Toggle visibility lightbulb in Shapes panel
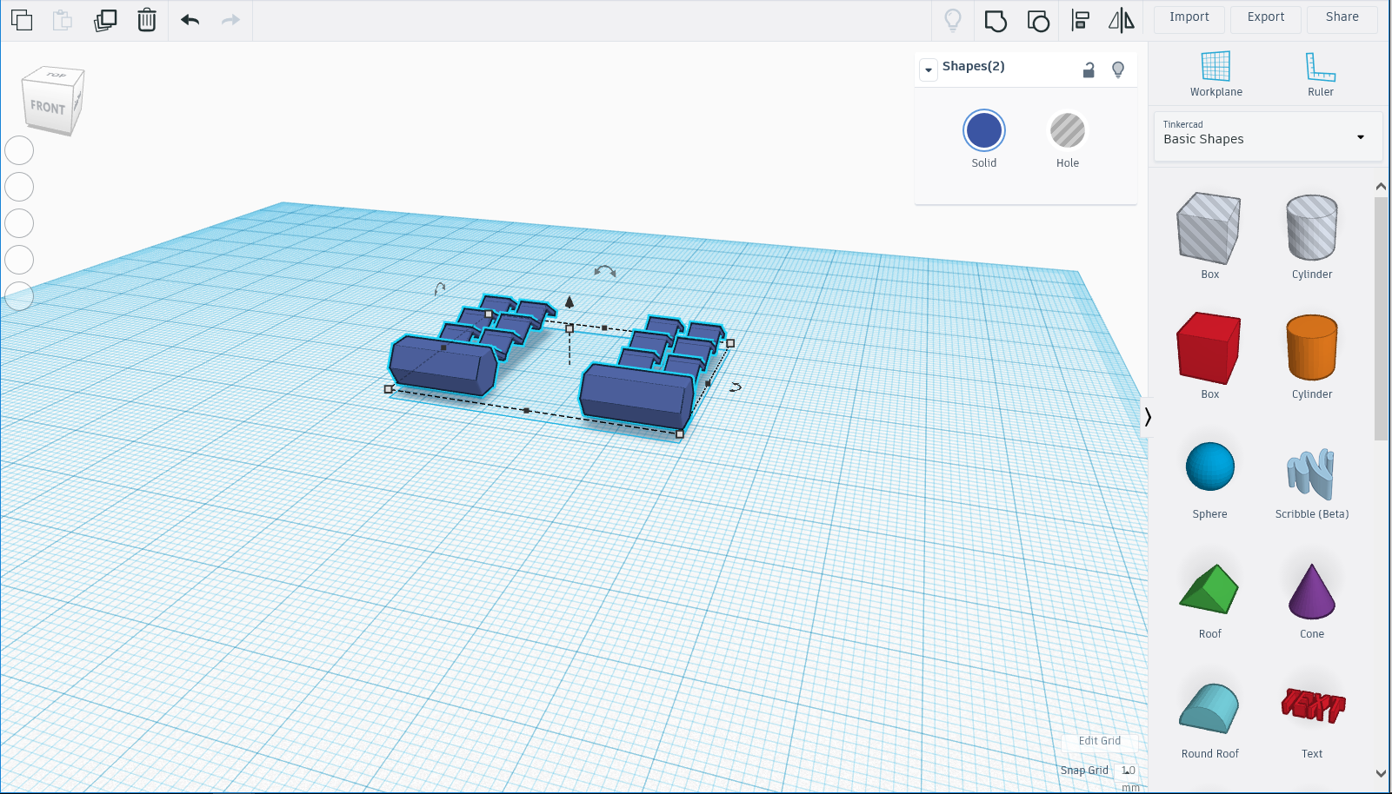Screen dimensions: 1392x794 1118,69
